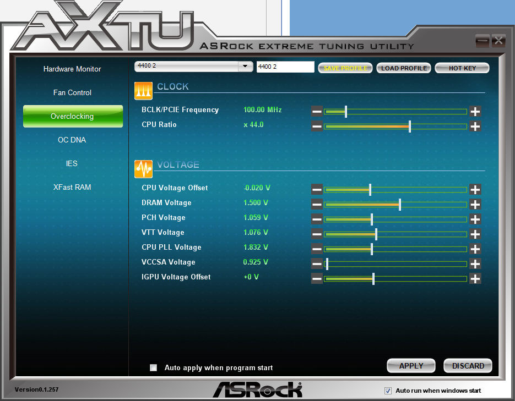The image size is (515, 401).
Task: Increase BCLK/PCIE Frequency with plus button
Action: tap(475, 112)
